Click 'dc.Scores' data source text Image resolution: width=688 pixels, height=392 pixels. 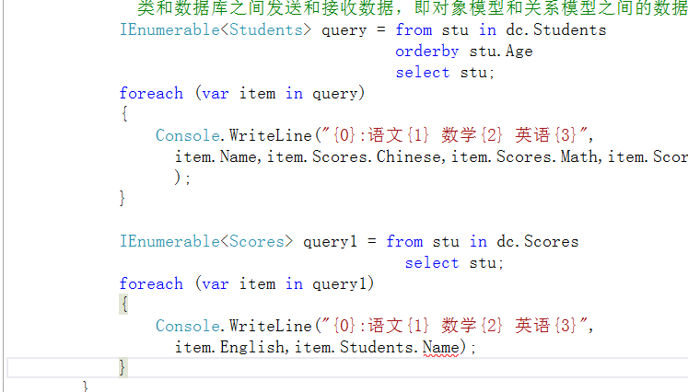pyautogui.click(x=538, y=242)
